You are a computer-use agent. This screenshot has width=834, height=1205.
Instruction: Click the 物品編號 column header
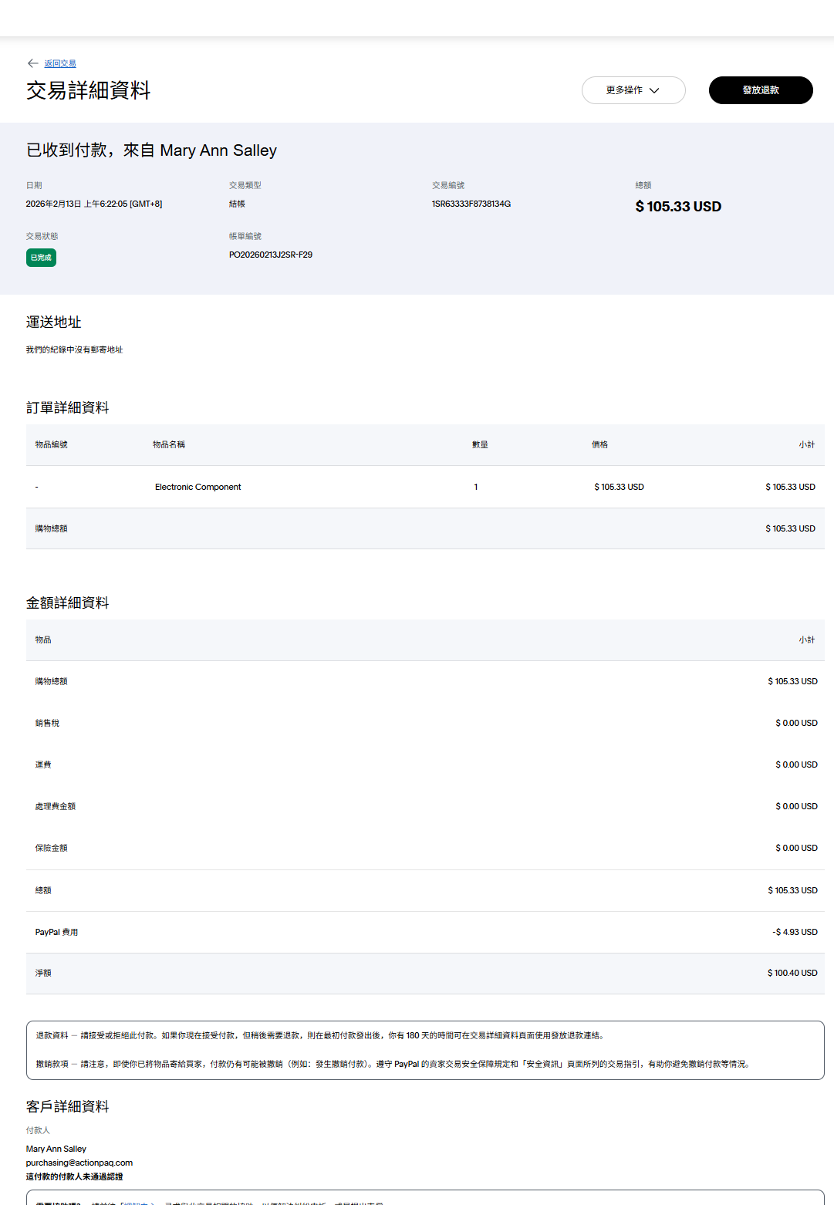(51, 445)
